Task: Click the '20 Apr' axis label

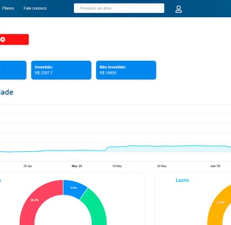Action: coord(28,166)
